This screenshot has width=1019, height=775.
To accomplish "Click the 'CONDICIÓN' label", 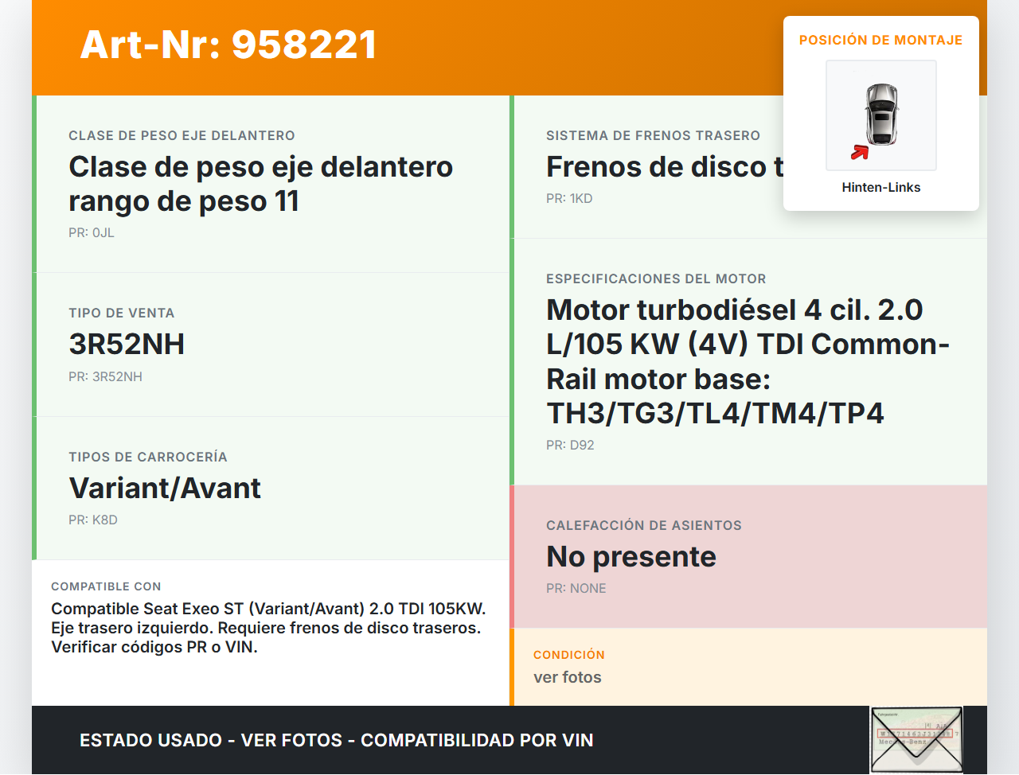I will [569, 655].
